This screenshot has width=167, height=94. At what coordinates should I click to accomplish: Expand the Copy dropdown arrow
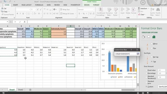pyautogui.click(x=9, y=11)
